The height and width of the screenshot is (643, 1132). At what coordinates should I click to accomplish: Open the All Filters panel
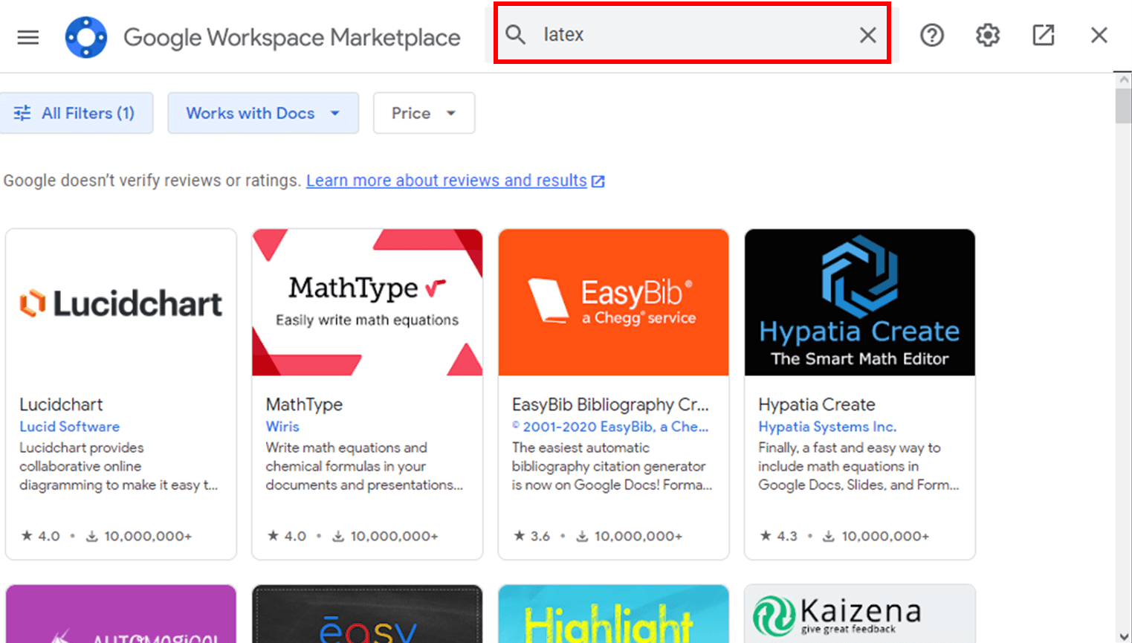(76, 113)
